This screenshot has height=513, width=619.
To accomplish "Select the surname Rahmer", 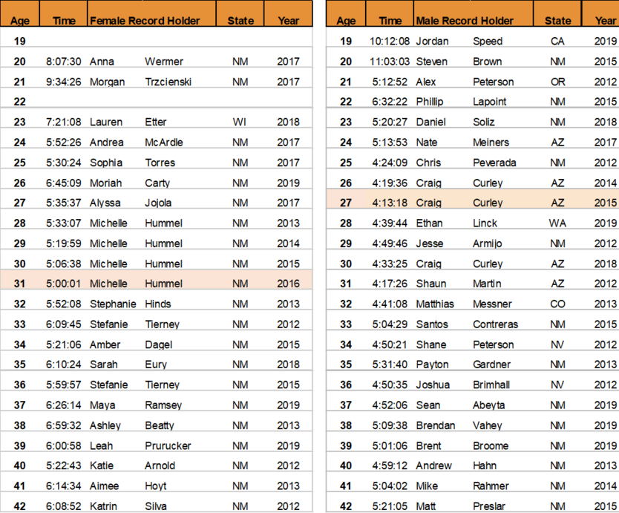I will pyautogui.click(x=491, y=486).
